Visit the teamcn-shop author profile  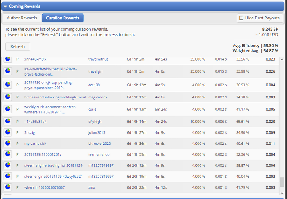pos(99,154)
